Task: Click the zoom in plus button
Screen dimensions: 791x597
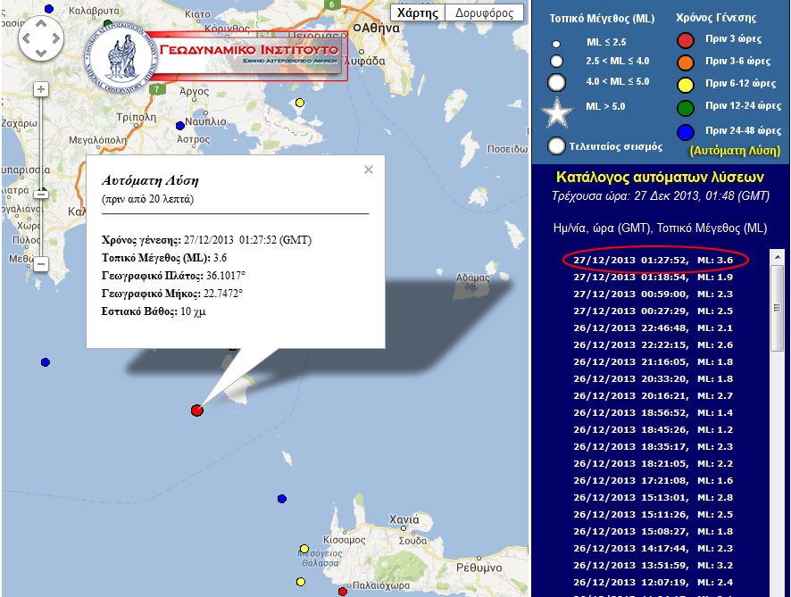Action: [x=40, y=89]
